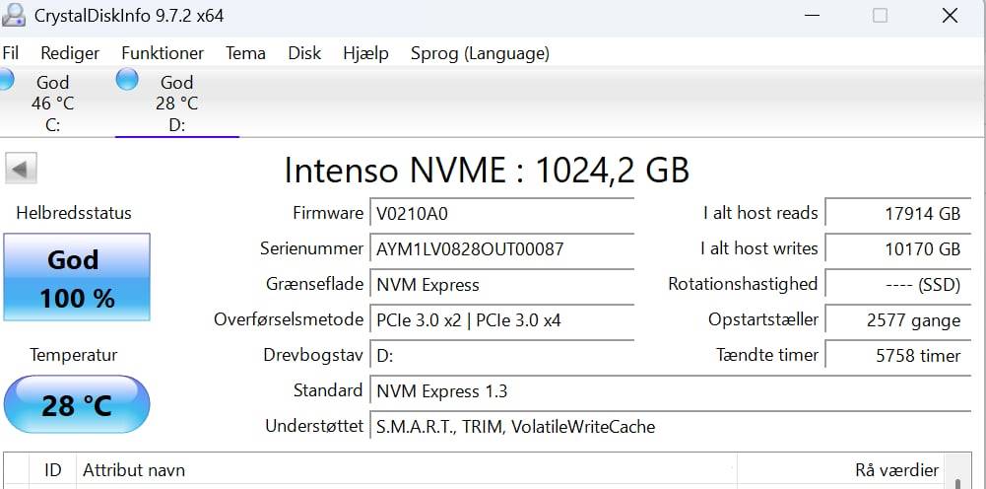Open the Hjælp menu
The image size is (986, 489).
pyautogui.click(x=365, y=53)
